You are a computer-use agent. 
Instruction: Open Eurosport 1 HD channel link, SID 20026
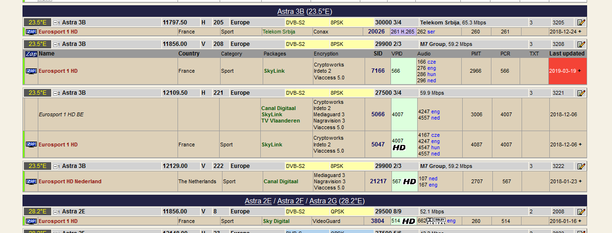coord(58,32)
